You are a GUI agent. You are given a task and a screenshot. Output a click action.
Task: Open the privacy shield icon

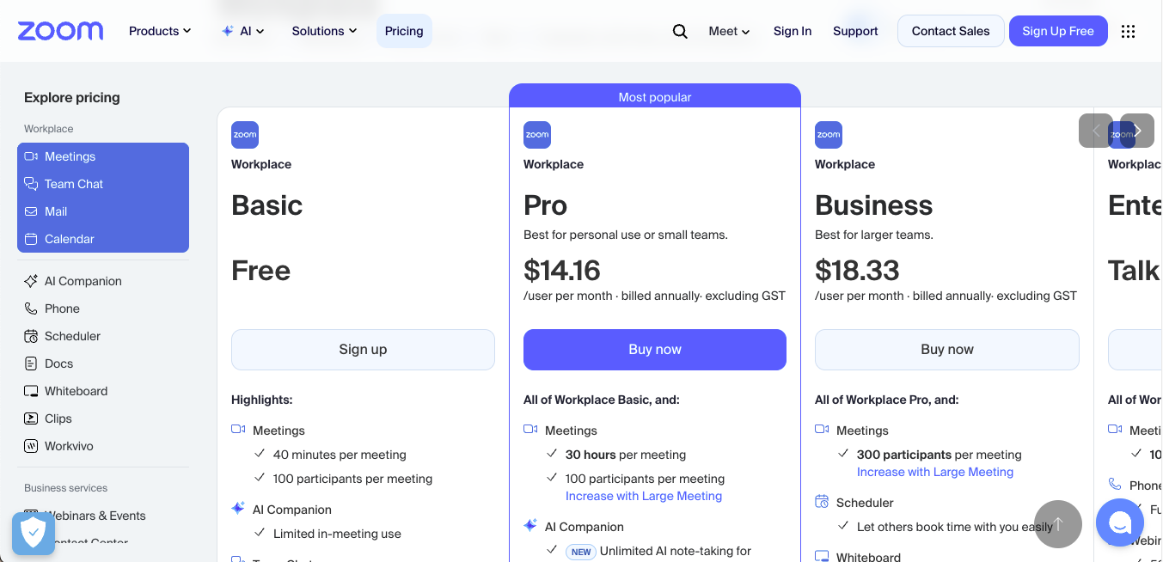point(34,534)
